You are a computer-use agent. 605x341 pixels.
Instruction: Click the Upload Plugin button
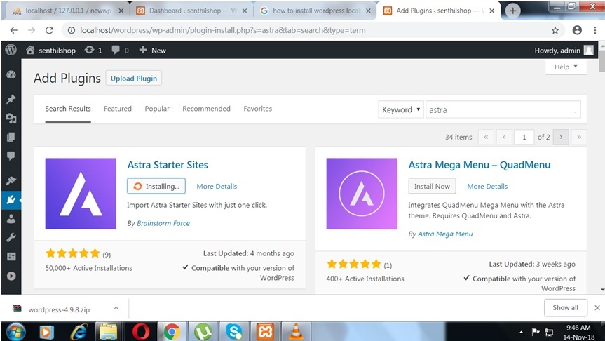[133, 79]
